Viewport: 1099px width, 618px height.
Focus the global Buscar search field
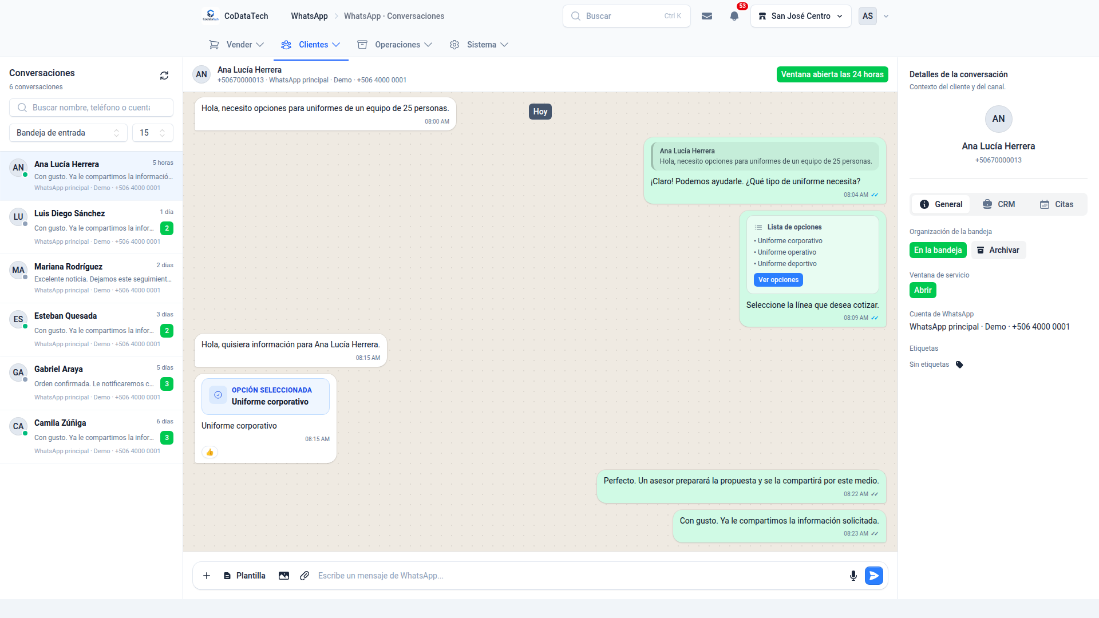[627, 16]
